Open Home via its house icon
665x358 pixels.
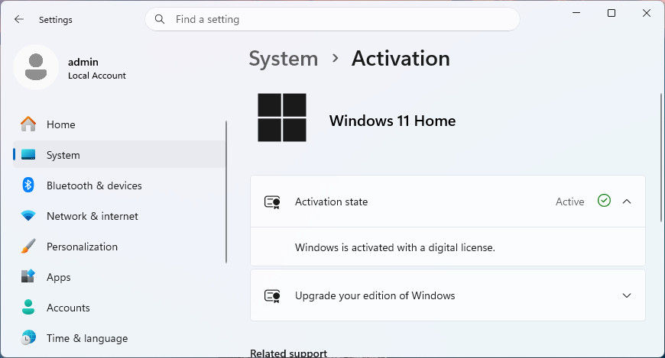point(28,124)
